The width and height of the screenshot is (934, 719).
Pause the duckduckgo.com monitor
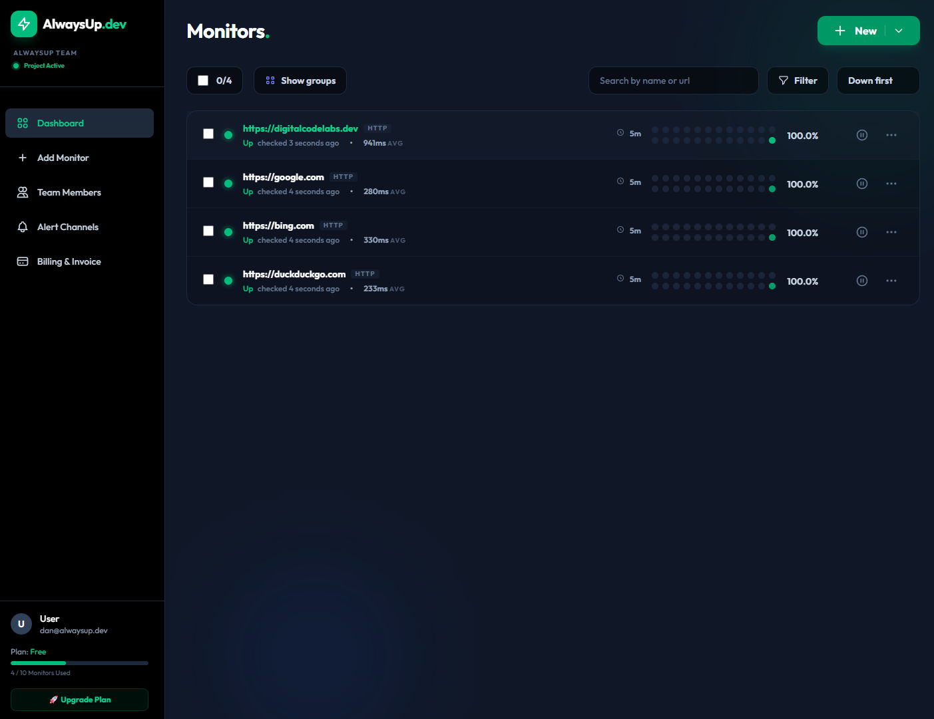[862, 281]
